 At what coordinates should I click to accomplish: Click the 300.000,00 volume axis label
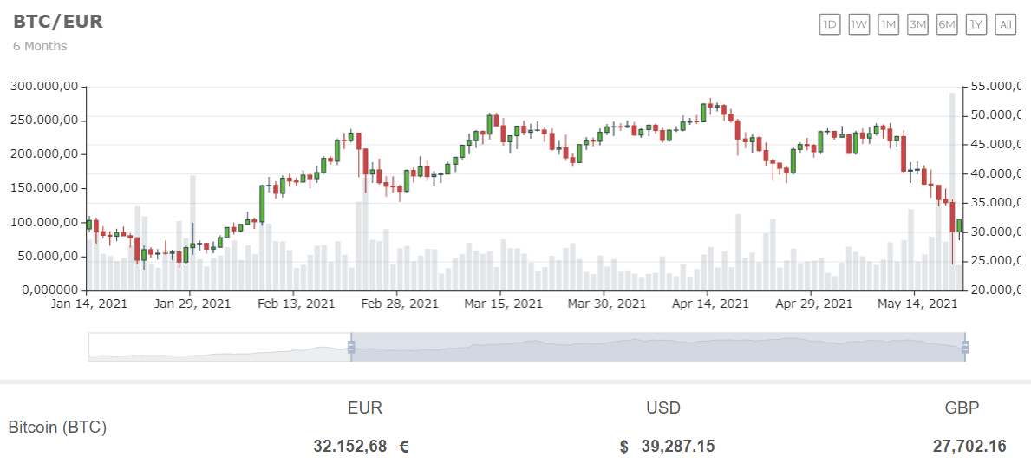pyautogui.click(x=46, y=87)
